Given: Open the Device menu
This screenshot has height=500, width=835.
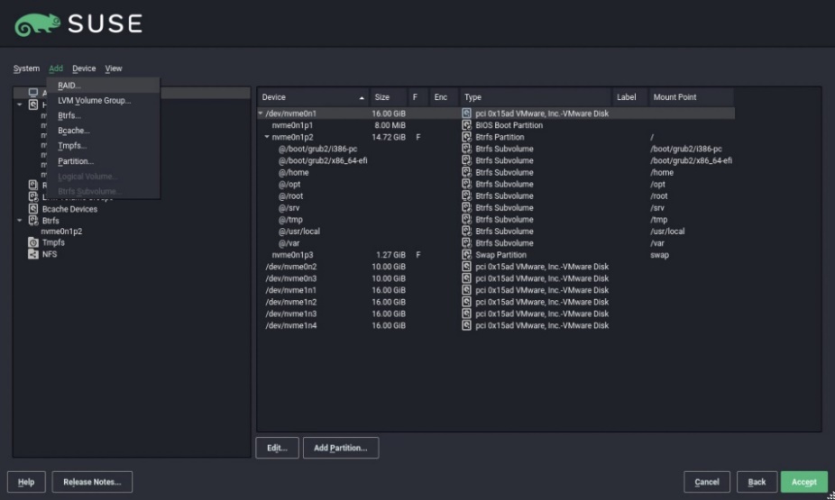Looking at the screenshot, I should pyautogui.click(x=84, y=68).
